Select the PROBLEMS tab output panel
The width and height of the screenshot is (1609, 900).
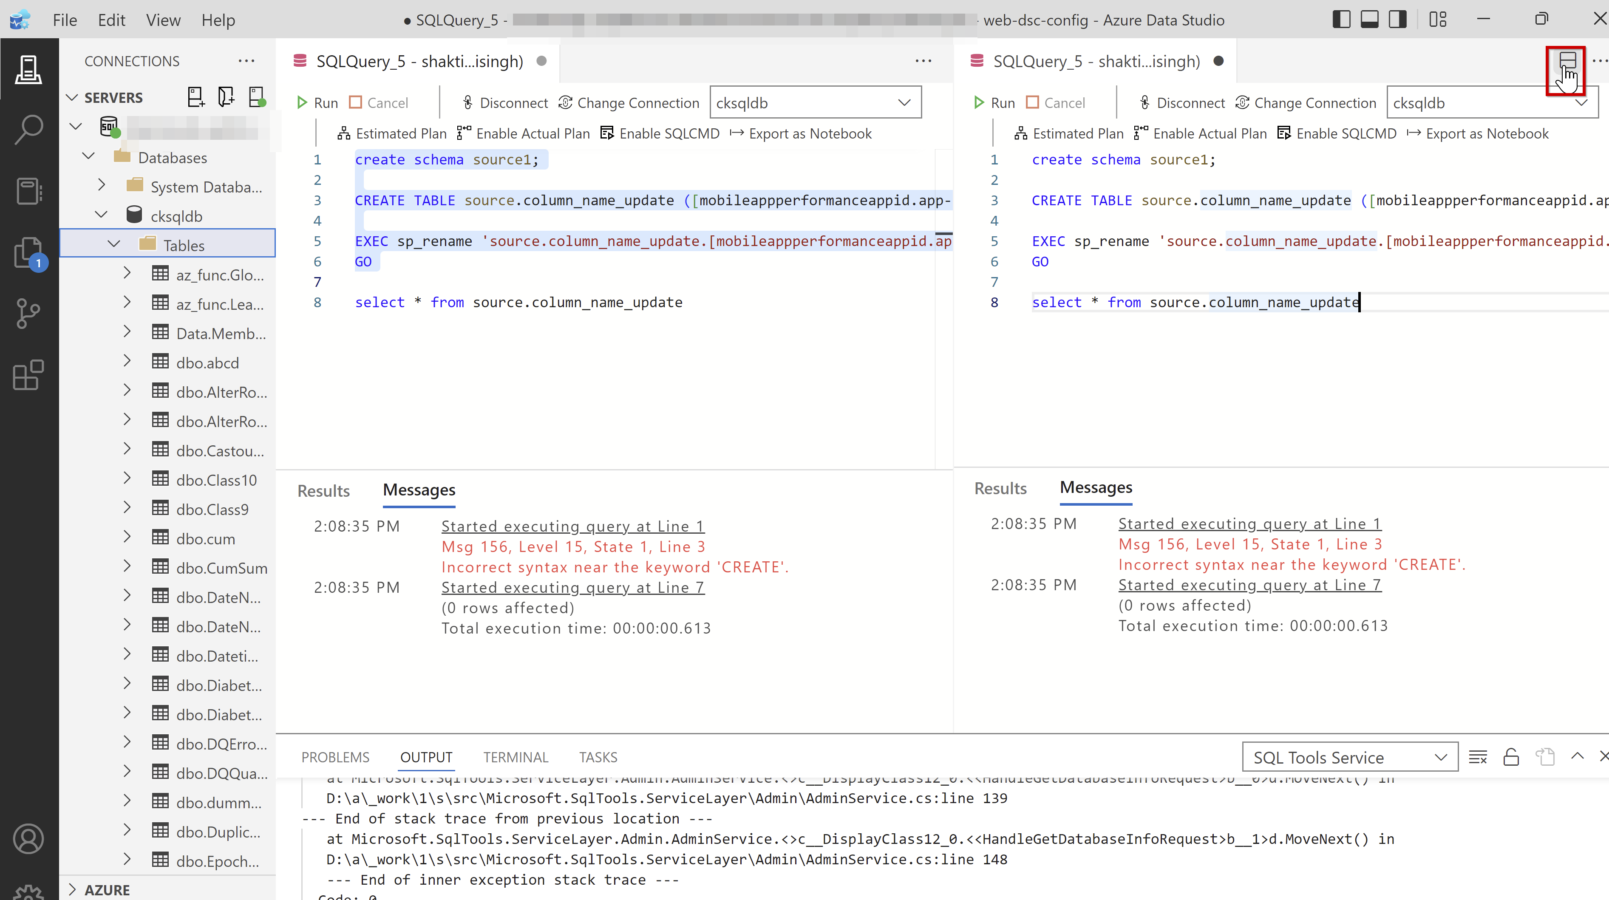click(x=336, y=756)
